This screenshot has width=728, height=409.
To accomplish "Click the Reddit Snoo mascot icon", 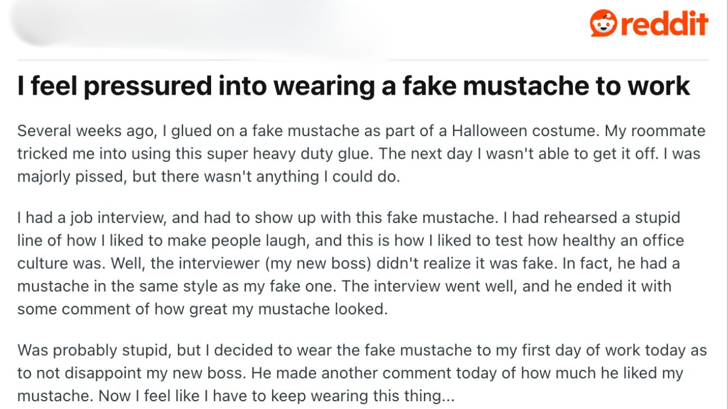I will [603, 23].
